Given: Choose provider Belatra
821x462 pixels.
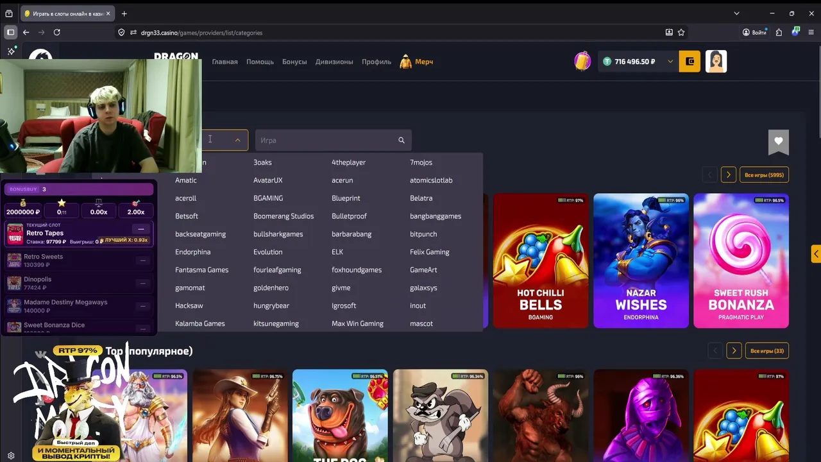Looking at the screenshot, I should click(x=421, y=198).
